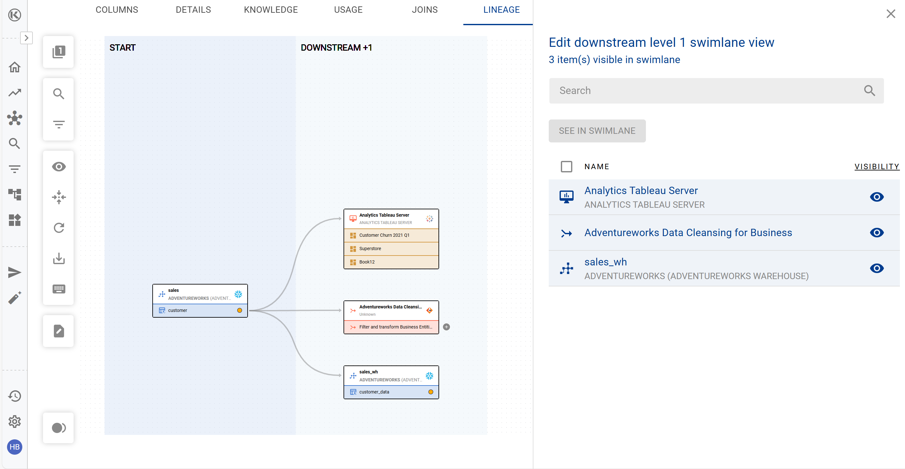Click the history clock icon in sidebar
The height and width of the screenshot is (469, 905).
click(15, 396)
